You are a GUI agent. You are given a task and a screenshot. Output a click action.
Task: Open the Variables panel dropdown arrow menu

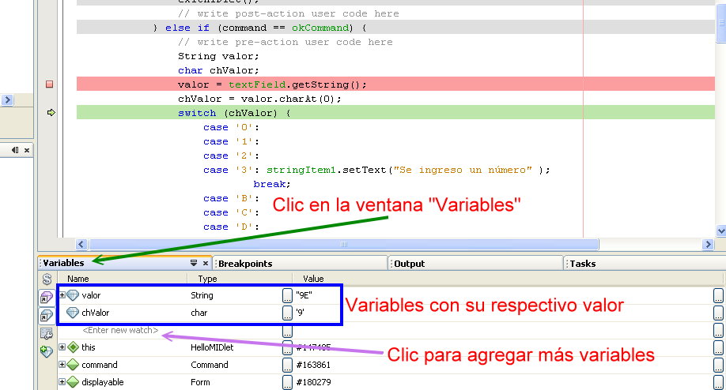[194, 263]
